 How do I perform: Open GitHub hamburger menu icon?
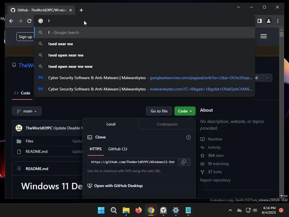pyautogui.click(x=264, y=36)
